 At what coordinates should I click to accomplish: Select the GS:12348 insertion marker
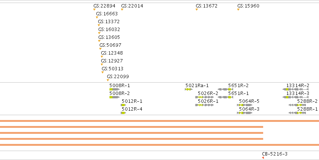pos(102,57)
